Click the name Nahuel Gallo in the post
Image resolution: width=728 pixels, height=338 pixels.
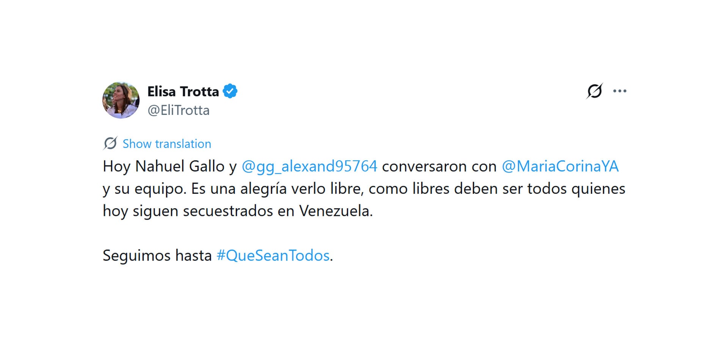tap(180, 166)
